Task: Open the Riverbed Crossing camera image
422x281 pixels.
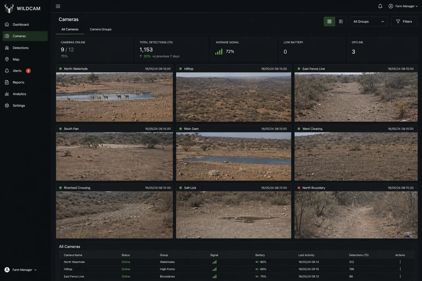Action: (114, 215)
